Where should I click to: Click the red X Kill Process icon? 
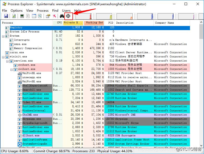click(x=54, y=16)
